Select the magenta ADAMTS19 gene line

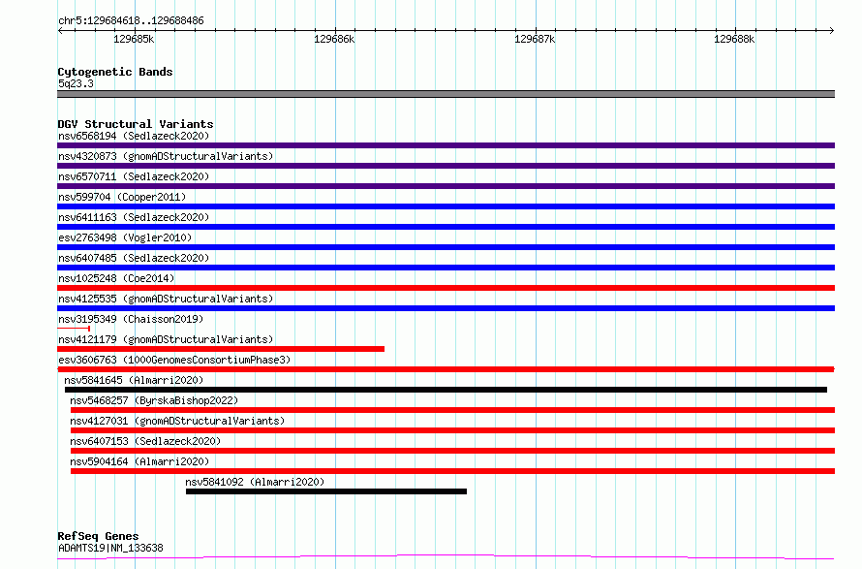click(446, 557)
